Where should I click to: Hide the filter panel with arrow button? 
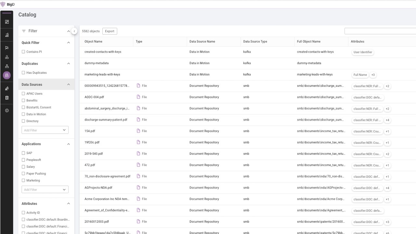pyautogui.click(x=74, y=31)
